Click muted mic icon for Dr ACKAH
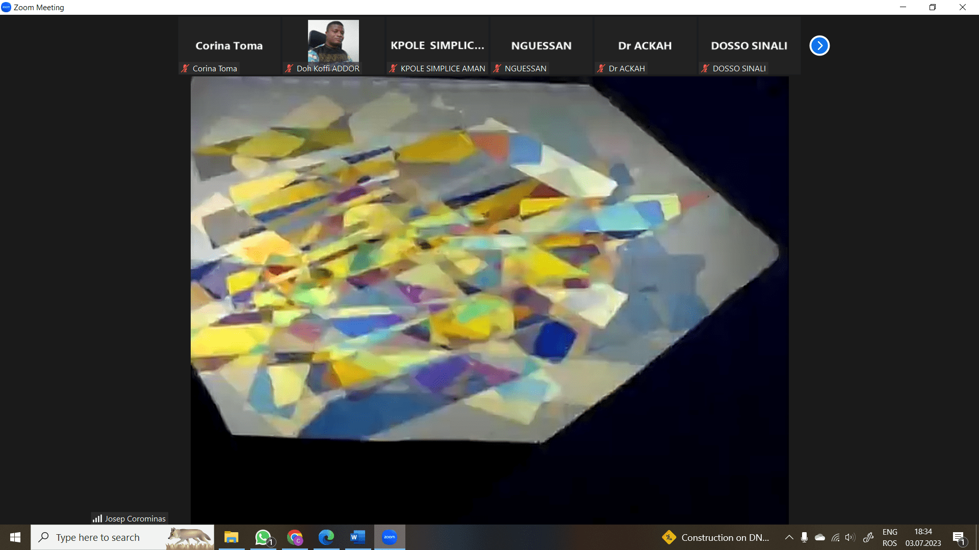This screenshot has width=979, height=550. coord(601,68)
